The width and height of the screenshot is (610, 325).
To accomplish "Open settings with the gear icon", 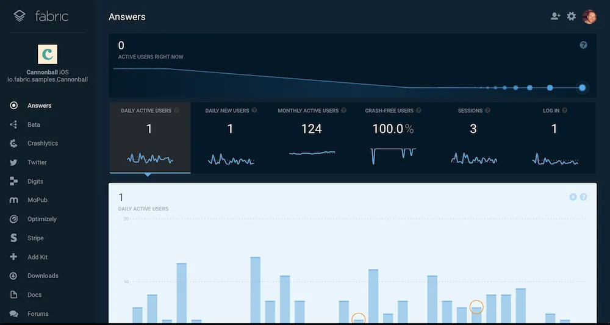I will pyautogui.click(x=571, y=16).
